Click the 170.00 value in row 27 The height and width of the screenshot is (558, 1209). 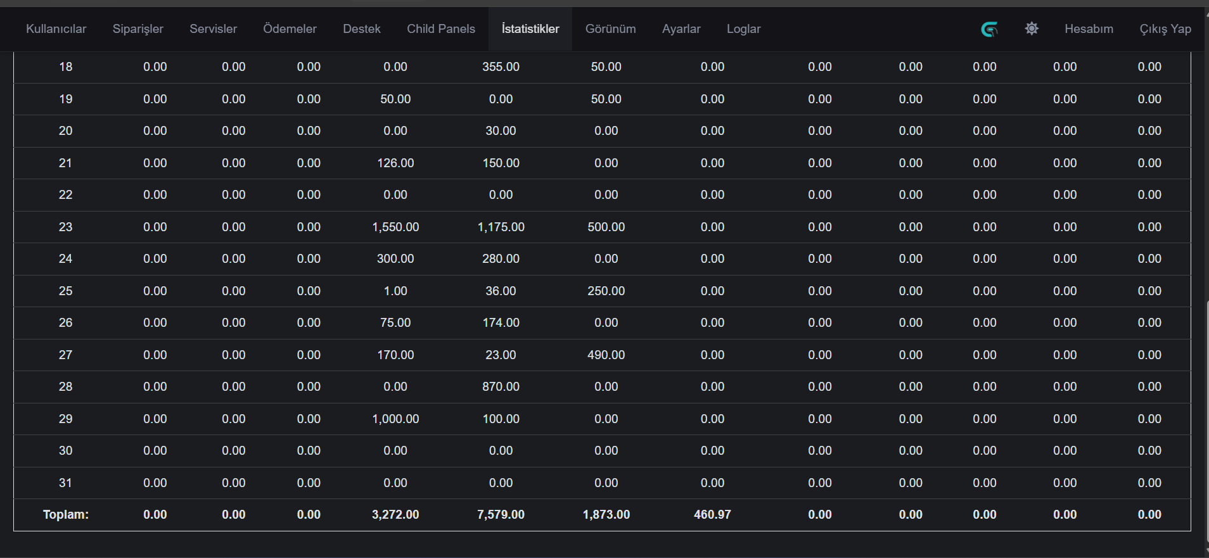click(x=395, y=355)
